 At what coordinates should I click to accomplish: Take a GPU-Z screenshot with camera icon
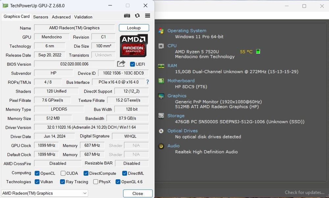pyautogui.click(x=127, y=16)
